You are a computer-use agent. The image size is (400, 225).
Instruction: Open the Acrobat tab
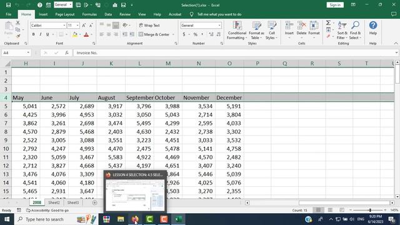(175, 14)
